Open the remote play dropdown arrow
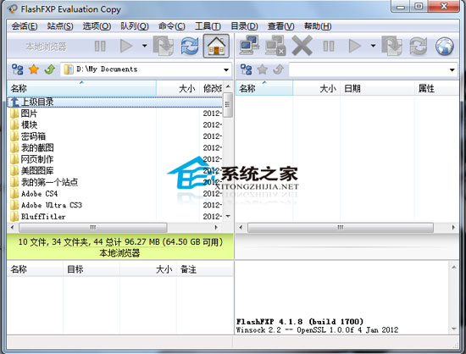 [373, 46]
